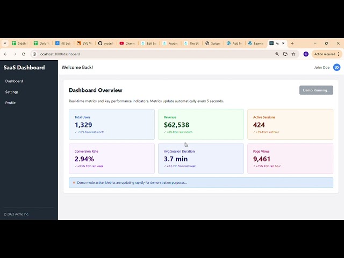Click the Demo Running button

(x=316, y=90)
